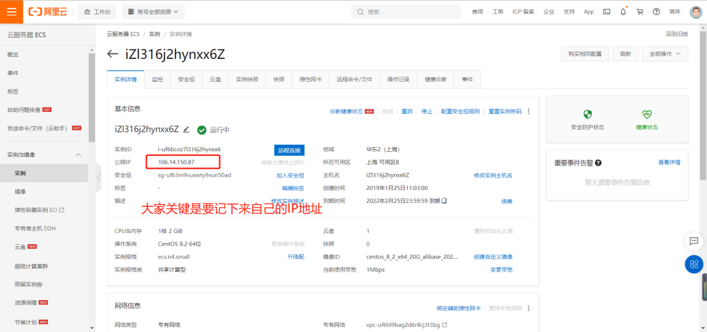Open the 企业 menu

[549, 12]
